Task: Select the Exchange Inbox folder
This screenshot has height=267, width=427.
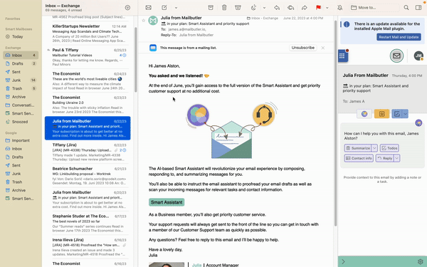Action: pyautogui.click(x=21, y=56)
